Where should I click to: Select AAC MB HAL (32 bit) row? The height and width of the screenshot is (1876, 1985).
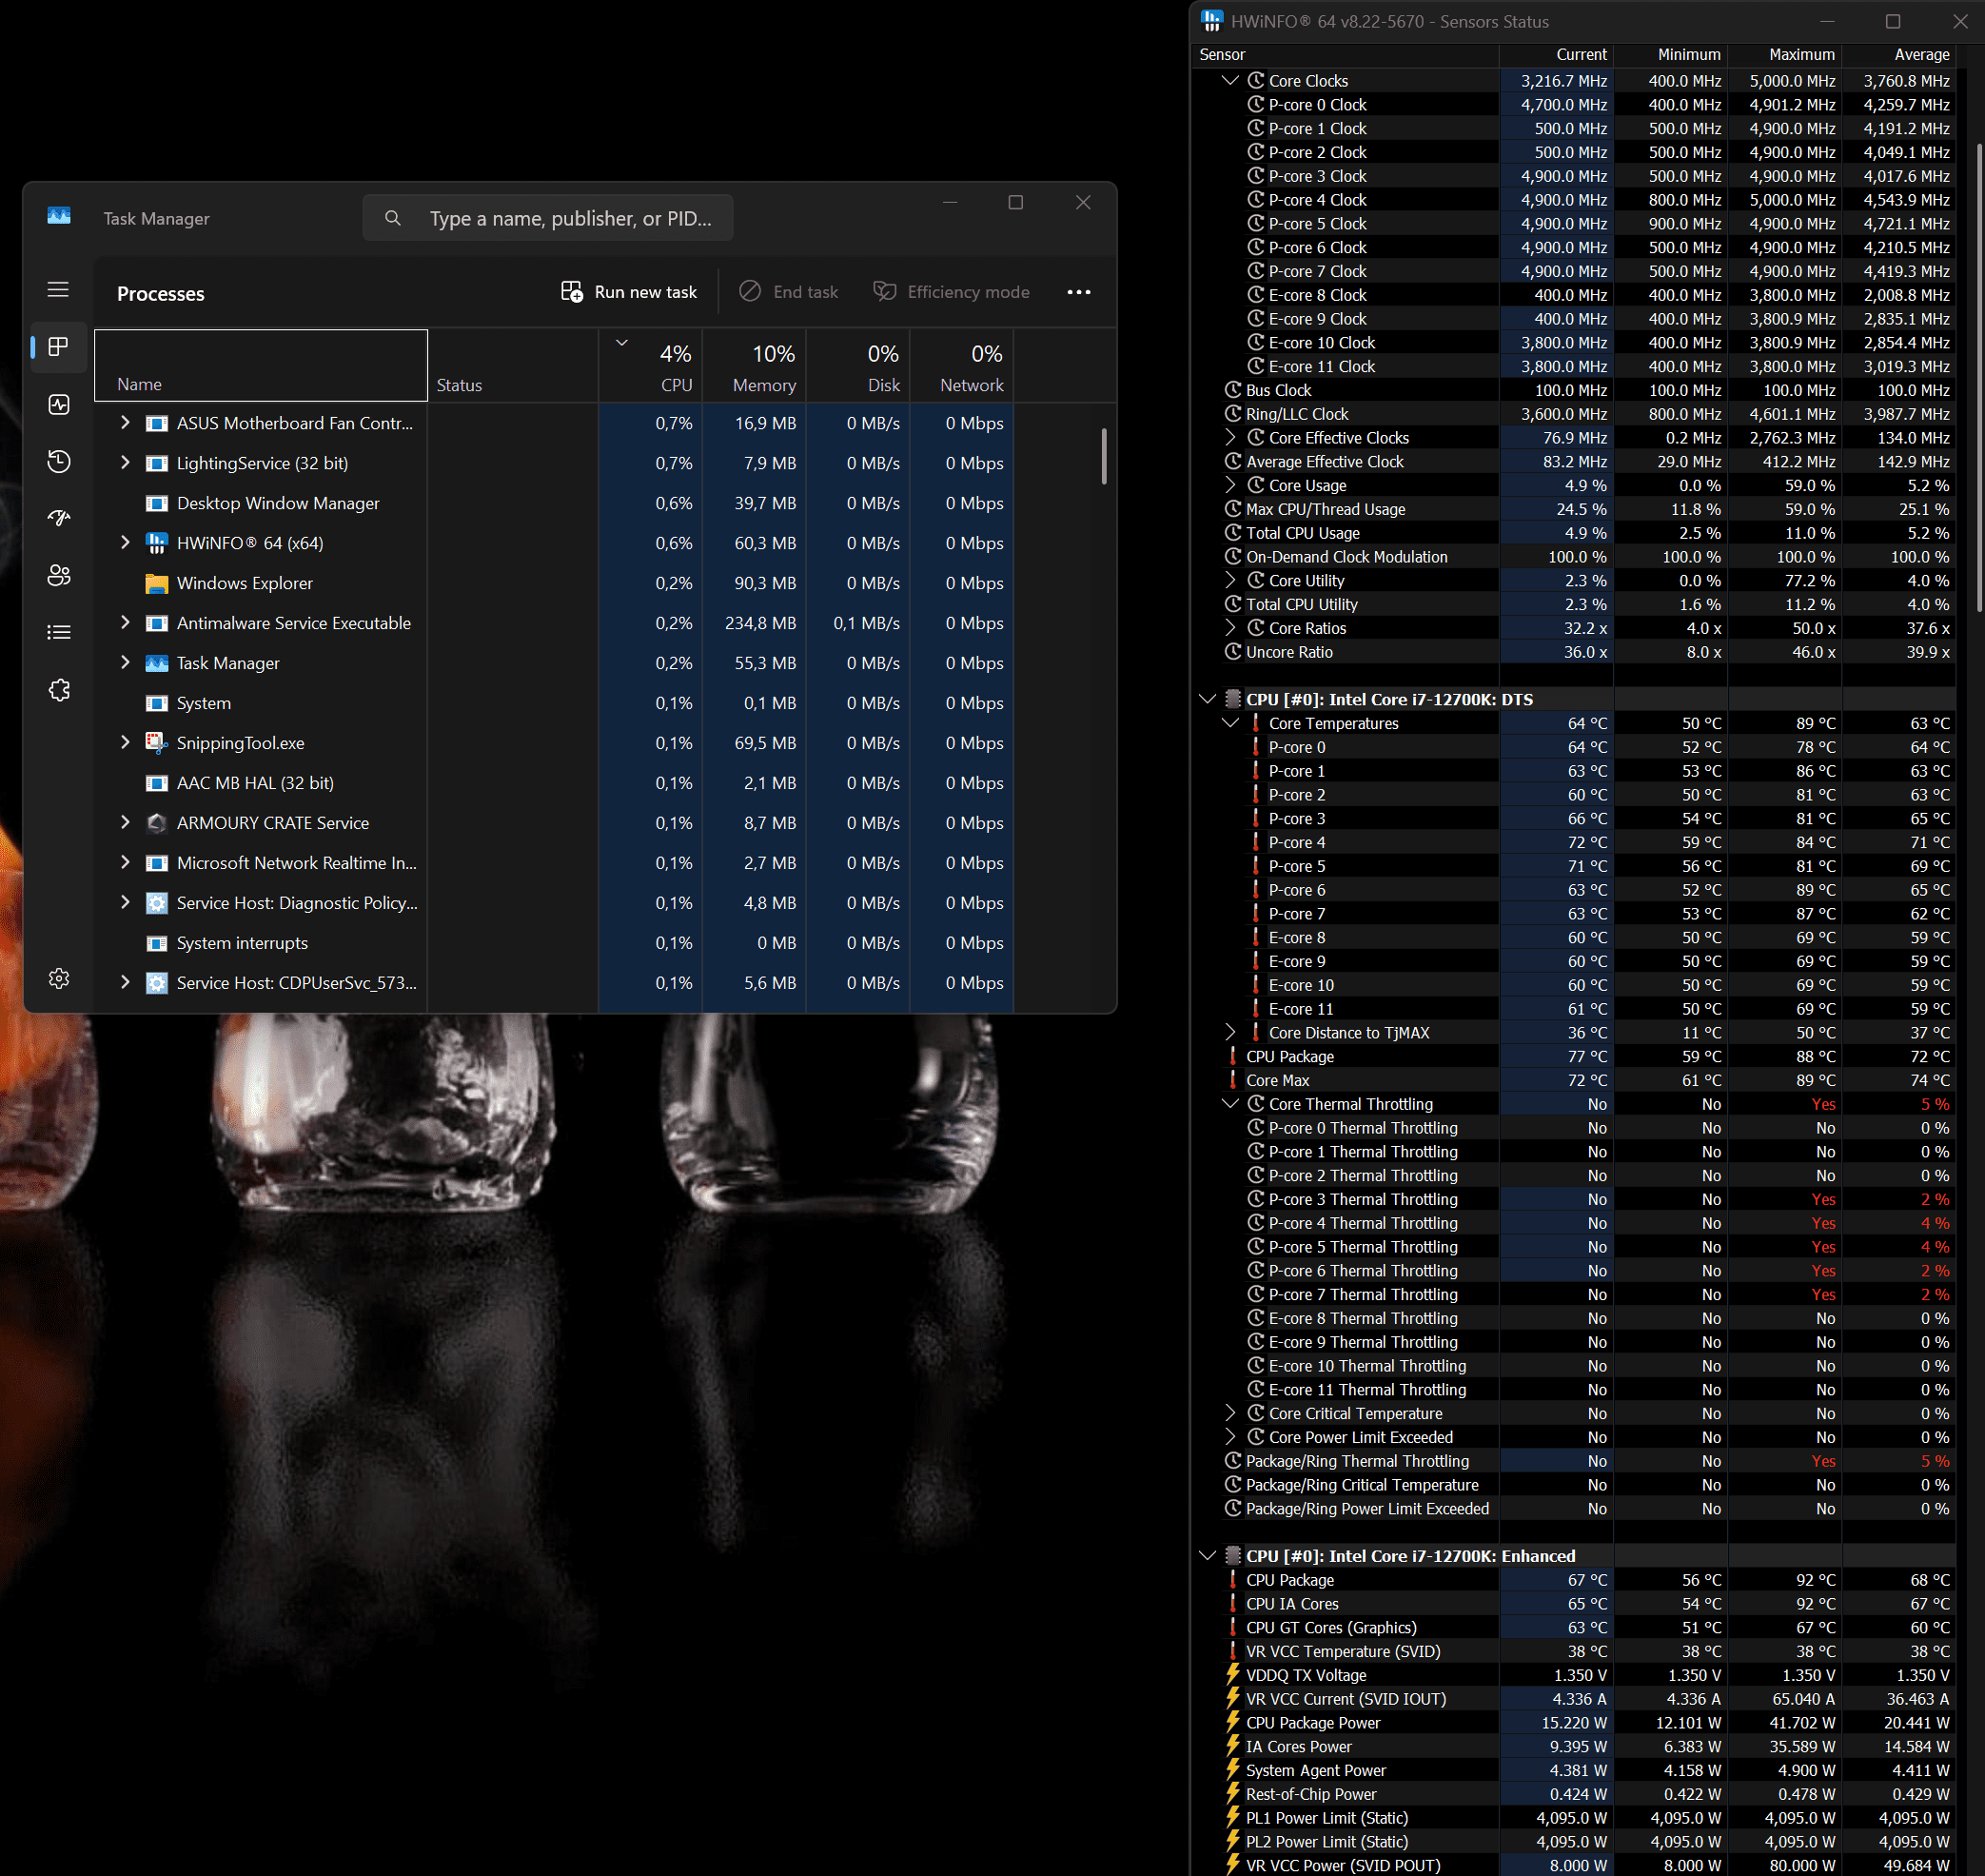coord(555,783)
